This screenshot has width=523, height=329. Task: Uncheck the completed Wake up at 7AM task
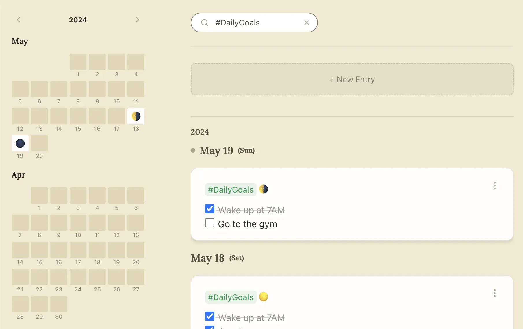[209, 209]
